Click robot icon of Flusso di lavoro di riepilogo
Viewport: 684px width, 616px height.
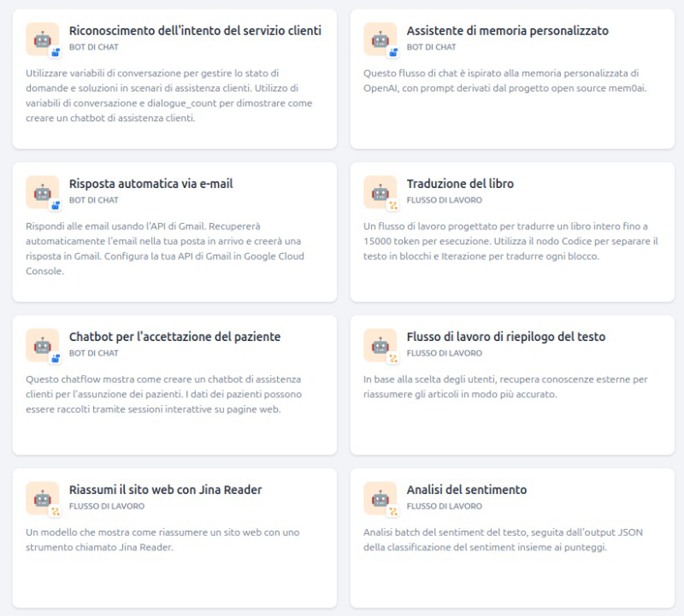tap(380, 345)
